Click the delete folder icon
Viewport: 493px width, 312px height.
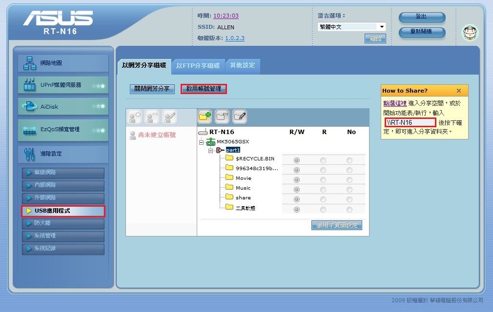222,117
